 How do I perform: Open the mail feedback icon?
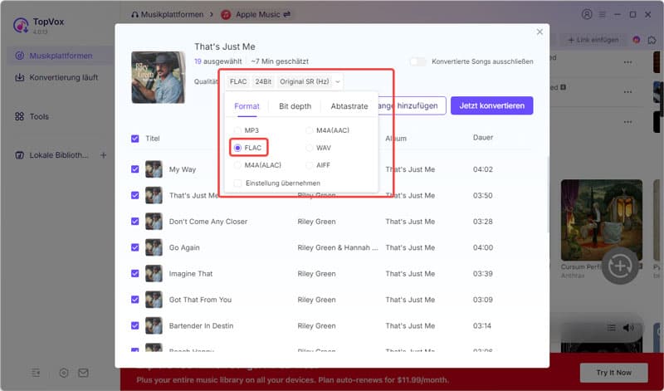click(x=84, y=373)
